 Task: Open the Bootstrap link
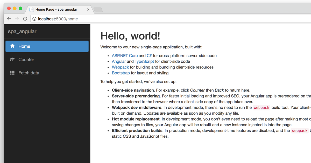coord(121,73)
